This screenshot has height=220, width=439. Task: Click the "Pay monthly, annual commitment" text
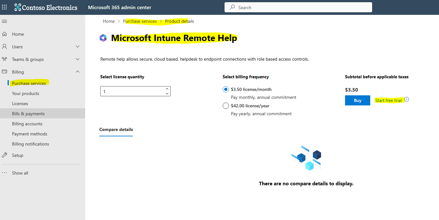point(264,97)
